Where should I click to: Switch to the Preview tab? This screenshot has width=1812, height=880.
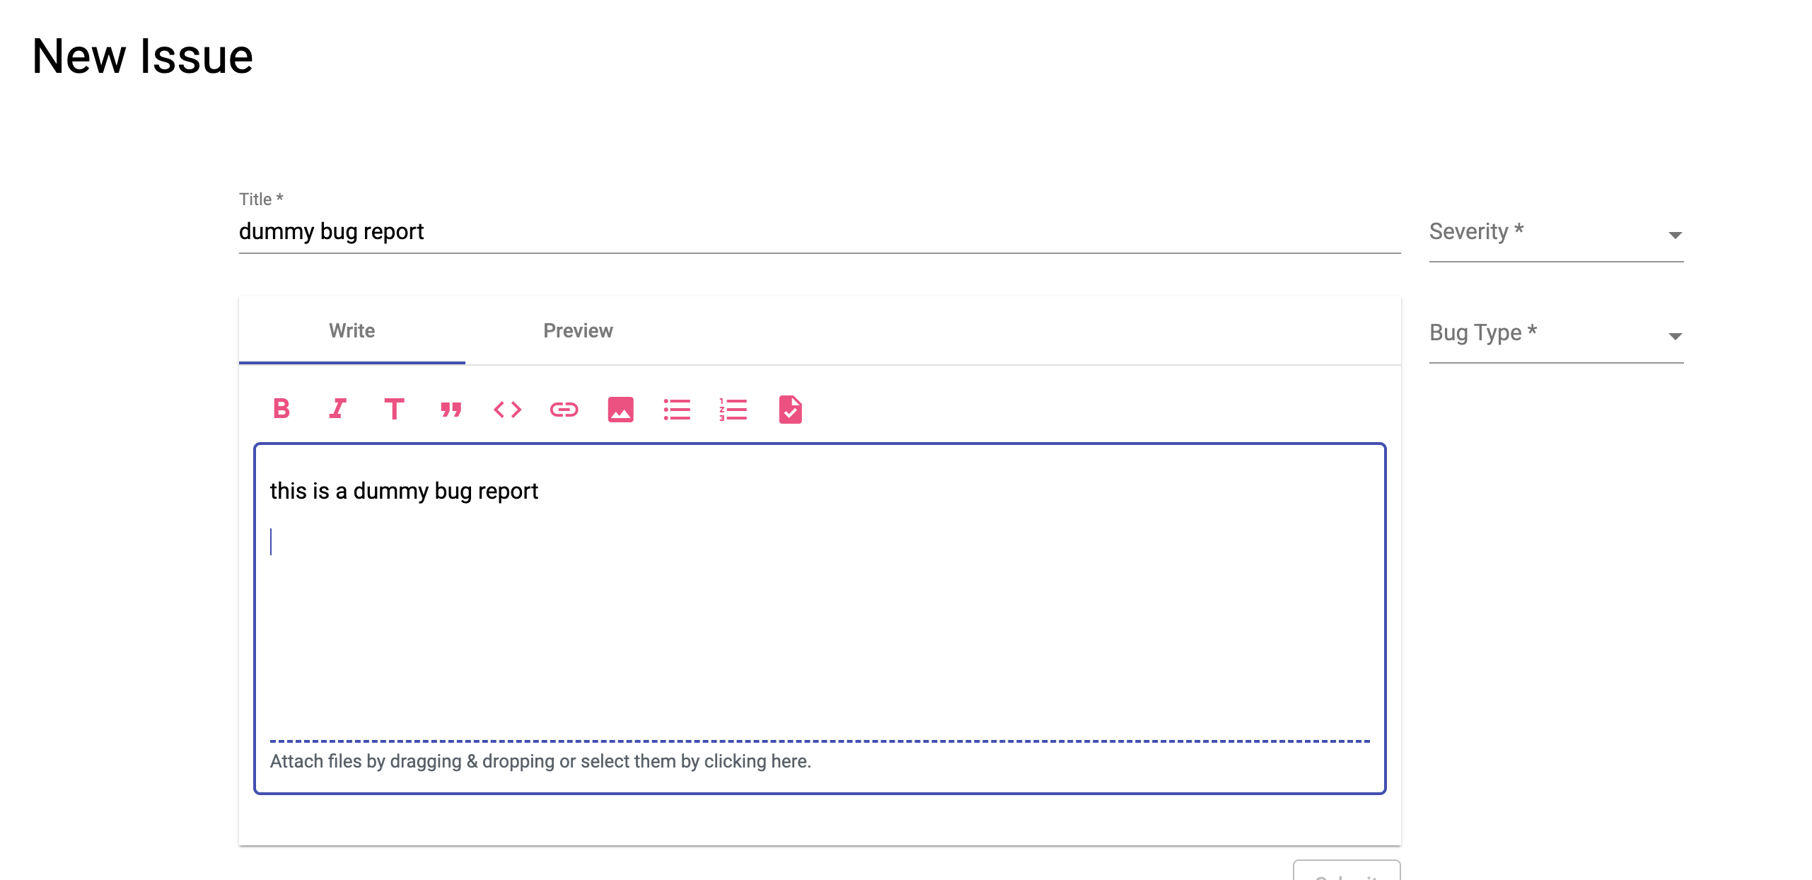tap(578, 330)
